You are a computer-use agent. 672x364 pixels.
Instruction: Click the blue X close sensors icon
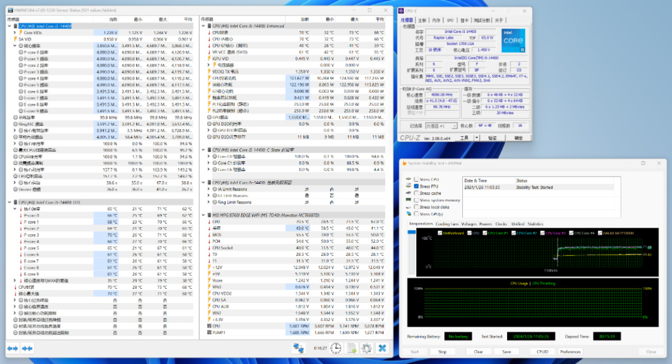383,348
